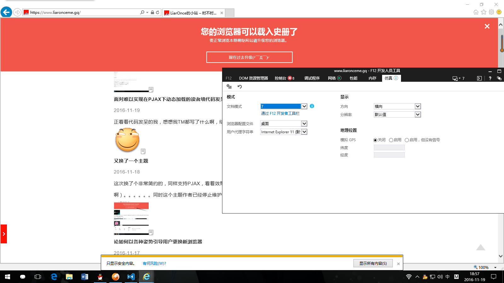Expand the 浏览器配置文件 dropdown showing 桌面
This screenshot has height=283, width=504.
[x=304, y=124]
